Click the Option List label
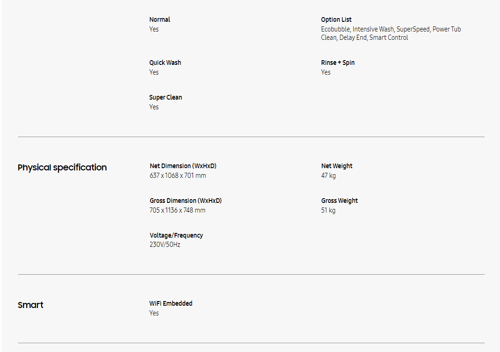This screenshot has height=352, width=500. coord(336,19)
